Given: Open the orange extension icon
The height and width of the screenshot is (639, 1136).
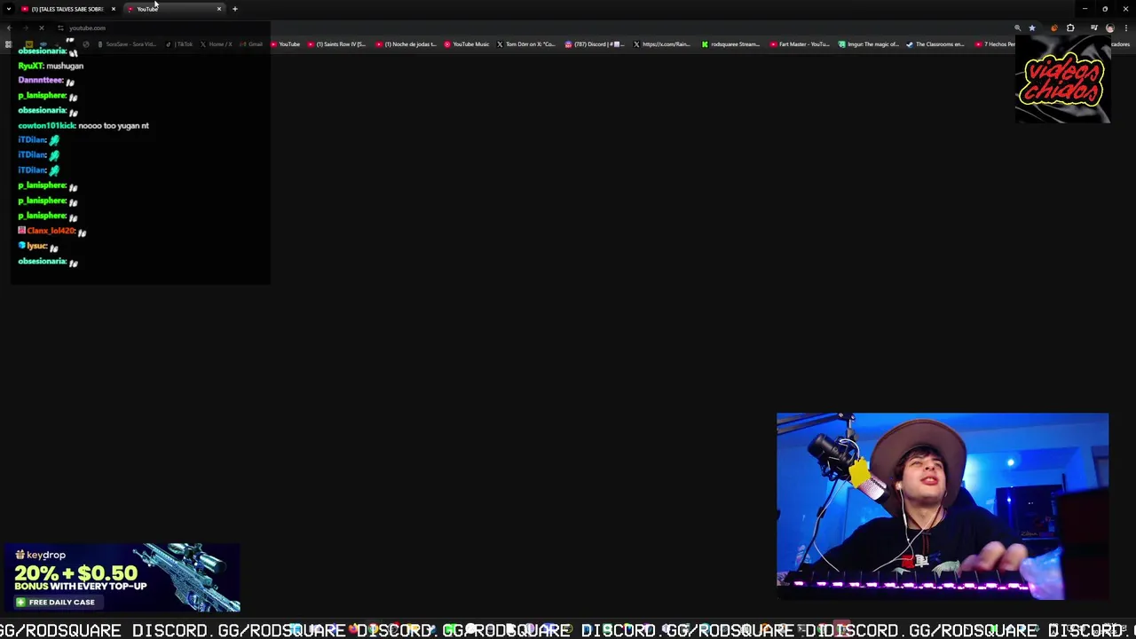Looking at the screenshot, I should click(x=1054, y=28).
